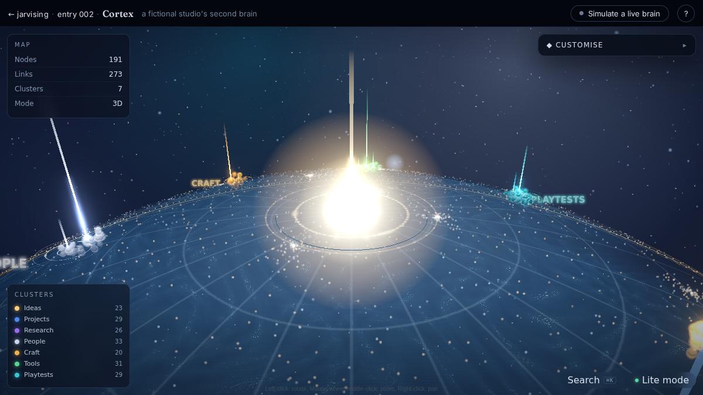Click the entry 002 breadcrumb
This screenshot has width=703, height=395.
pos(75,14)
